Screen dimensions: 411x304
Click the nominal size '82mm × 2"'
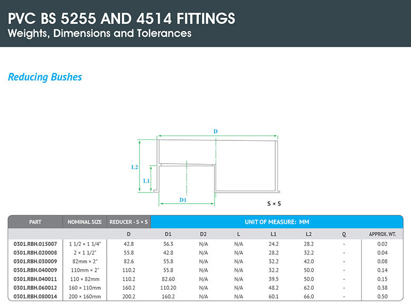tap(85, 261)
